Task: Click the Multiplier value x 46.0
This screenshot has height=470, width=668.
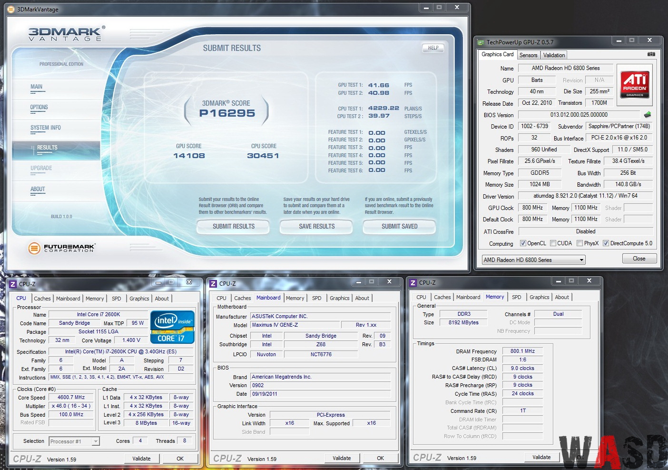Action: tap(71, 406)
